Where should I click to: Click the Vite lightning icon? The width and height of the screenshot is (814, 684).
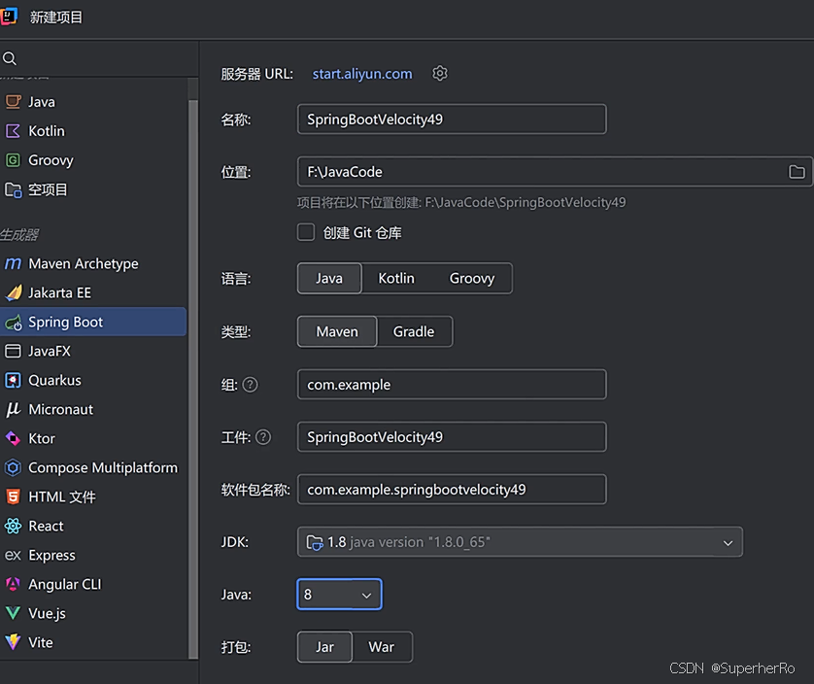(x=13, y=642)
